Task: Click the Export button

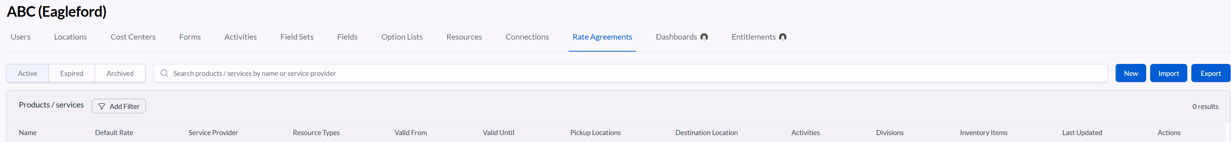Action: [1210, 73]
